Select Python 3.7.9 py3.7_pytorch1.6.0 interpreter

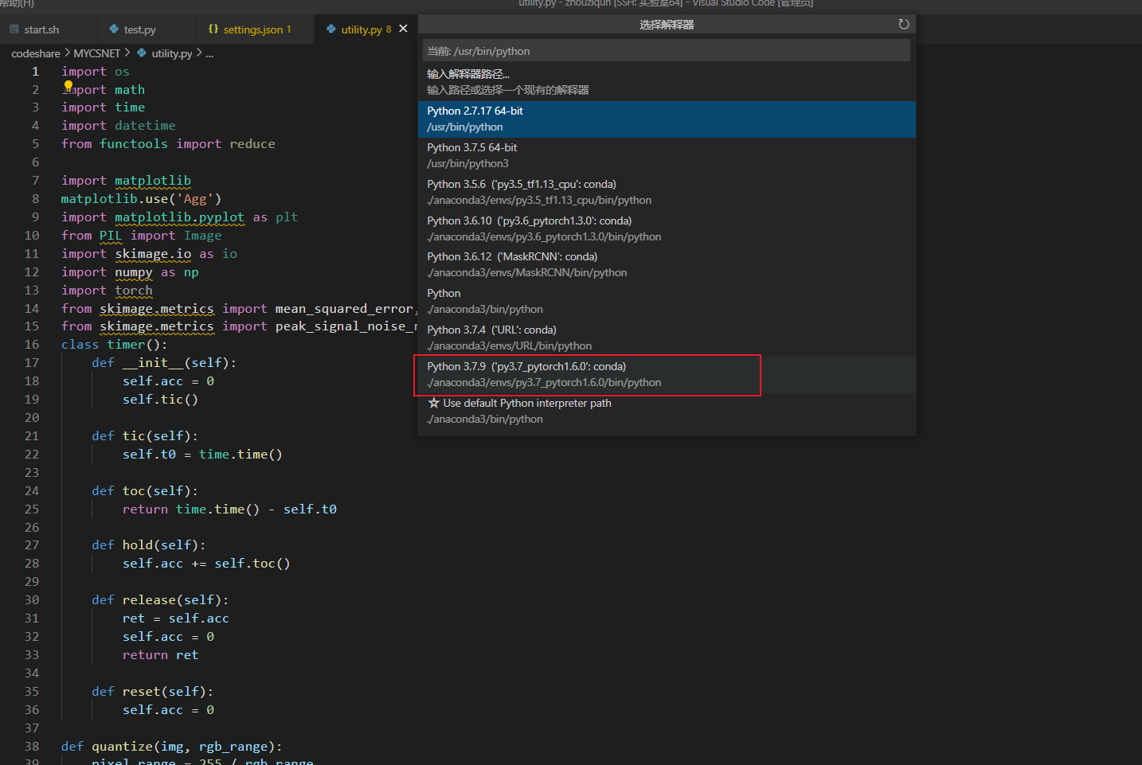point(667,374)
